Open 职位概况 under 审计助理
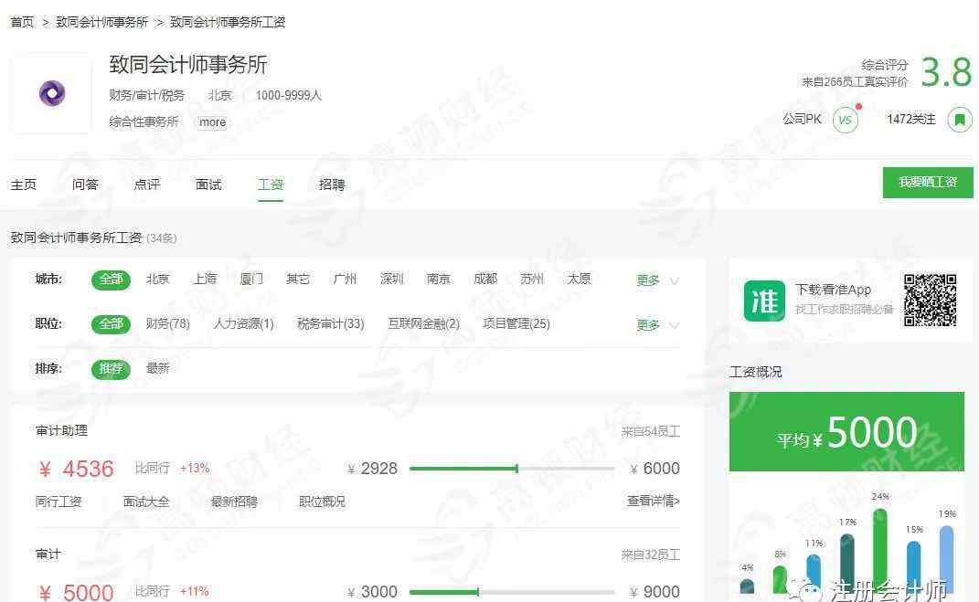 pyautogui.click(x=322, y=502)
